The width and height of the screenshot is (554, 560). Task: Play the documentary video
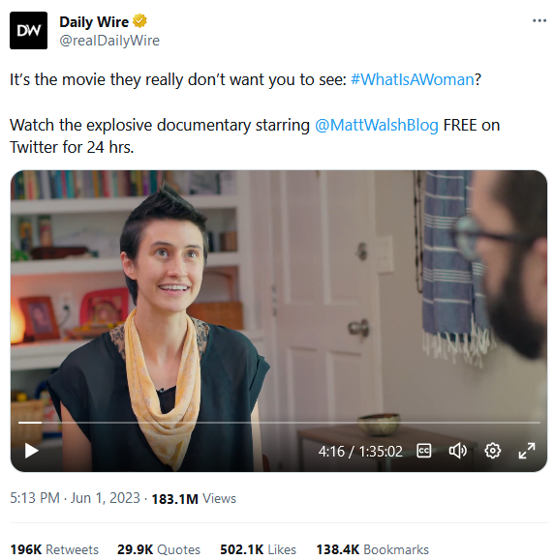point(31,451)
